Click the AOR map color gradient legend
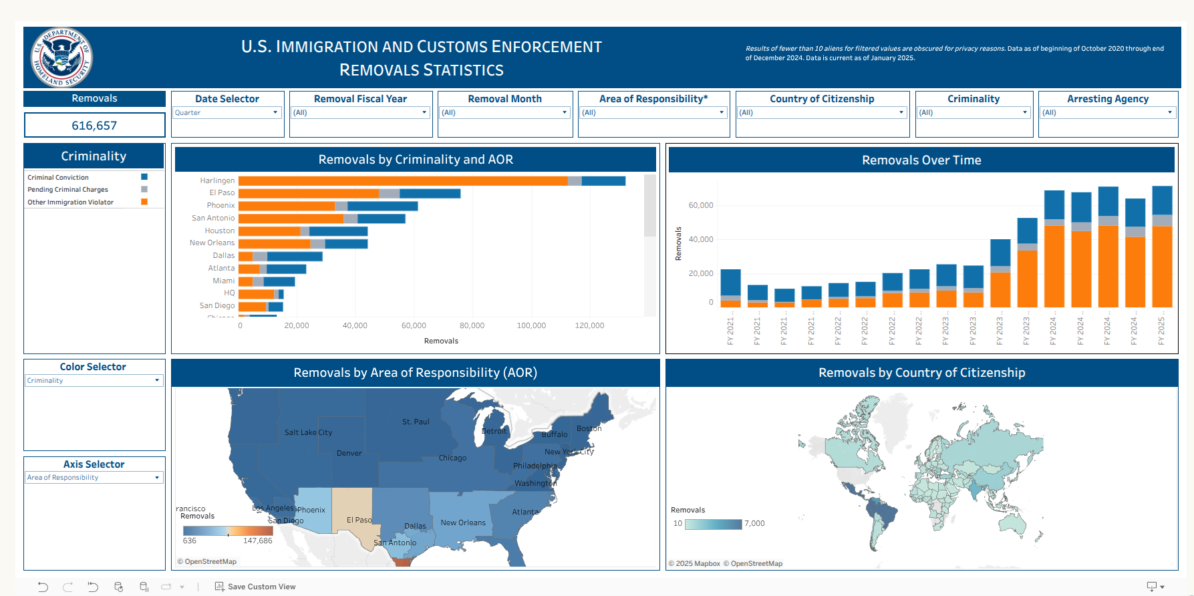This screenshot has height=596, width=1194. tap(228, 531)
